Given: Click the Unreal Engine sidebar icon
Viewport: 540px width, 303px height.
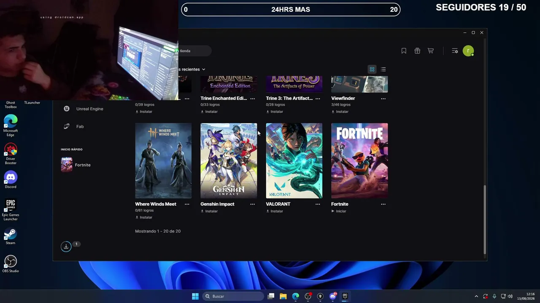Looking at the screenshot, I should point(67,109).
